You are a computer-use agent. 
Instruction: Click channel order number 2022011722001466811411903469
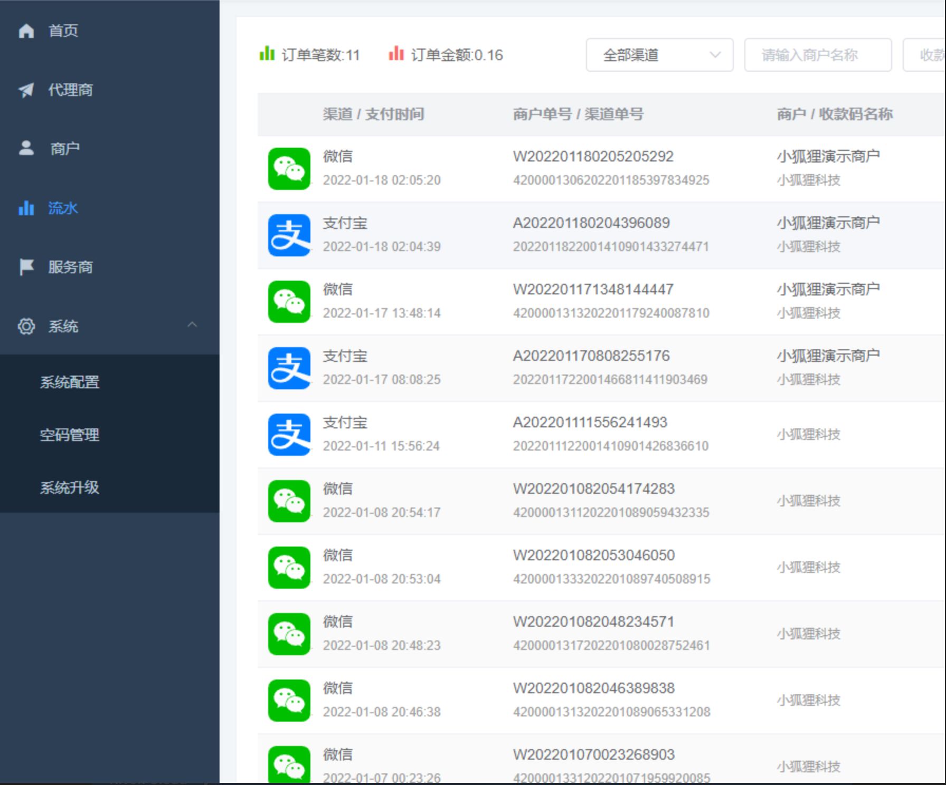[x=610, y=379]
